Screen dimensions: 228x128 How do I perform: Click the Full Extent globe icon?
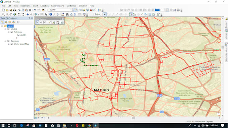click(x=14, y=14)
